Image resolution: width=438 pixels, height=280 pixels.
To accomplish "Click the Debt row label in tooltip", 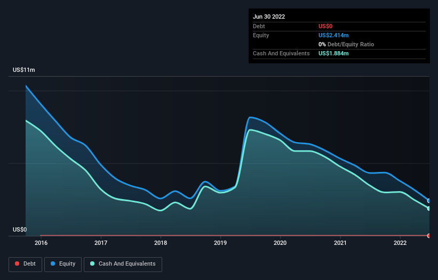I will [259, 26].
